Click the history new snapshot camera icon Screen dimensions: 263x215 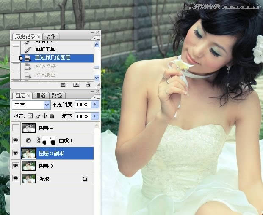coord(76,85)
